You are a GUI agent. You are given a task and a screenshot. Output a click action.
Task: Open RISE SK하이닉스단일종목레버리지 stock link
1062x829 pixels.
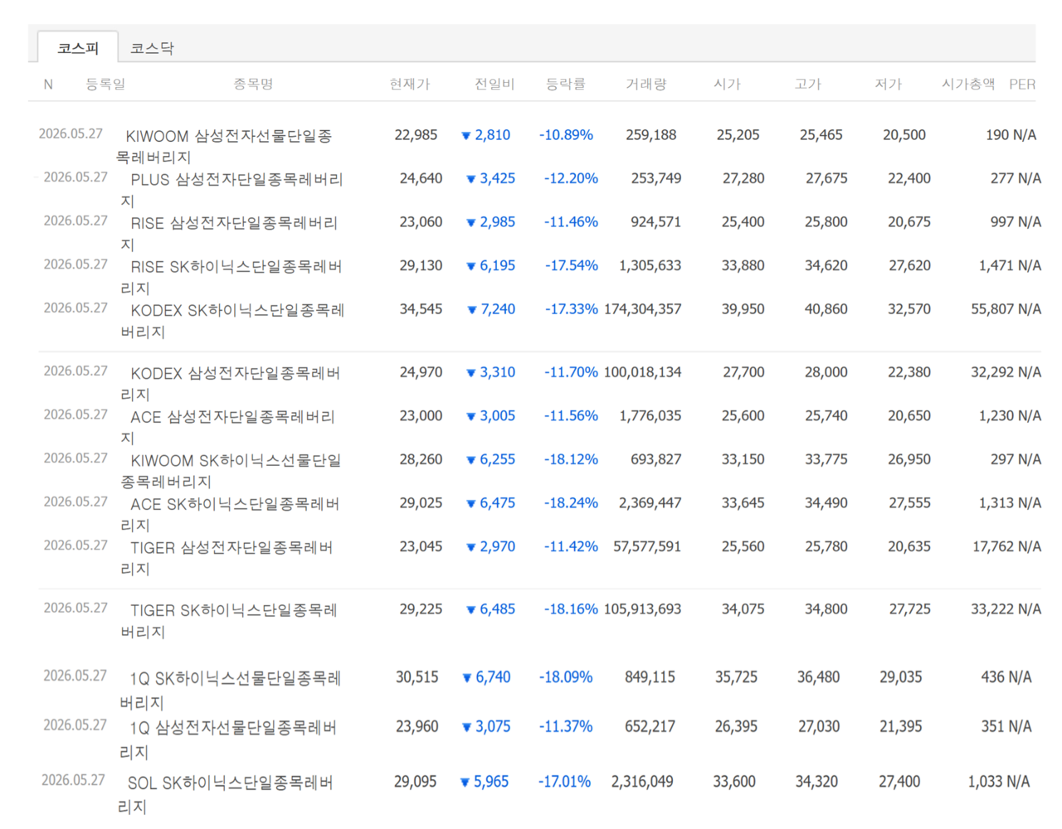pyautogui.click(x=231, y=277)
